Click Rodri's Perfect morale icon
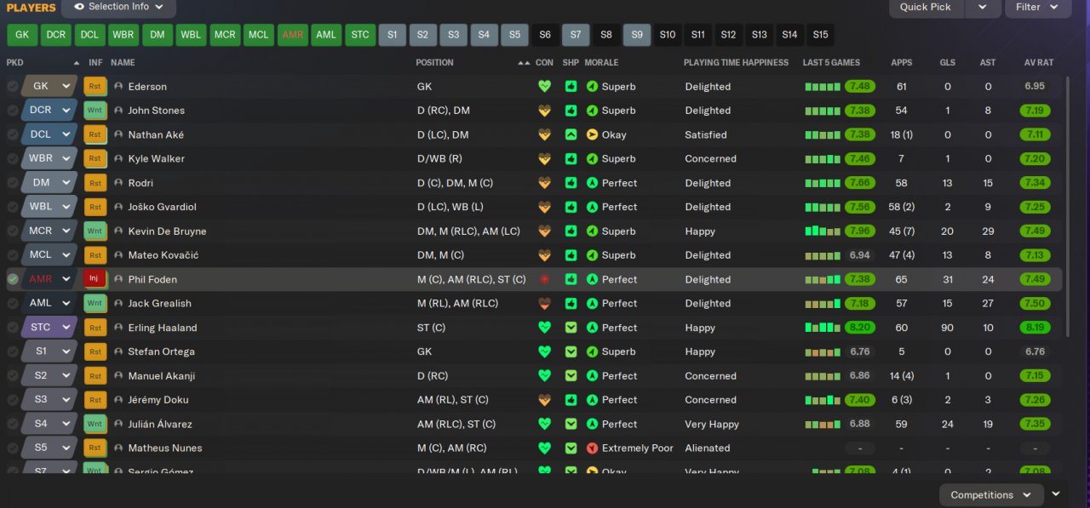This screenshot has height=508, width=1090. [592, 183]
